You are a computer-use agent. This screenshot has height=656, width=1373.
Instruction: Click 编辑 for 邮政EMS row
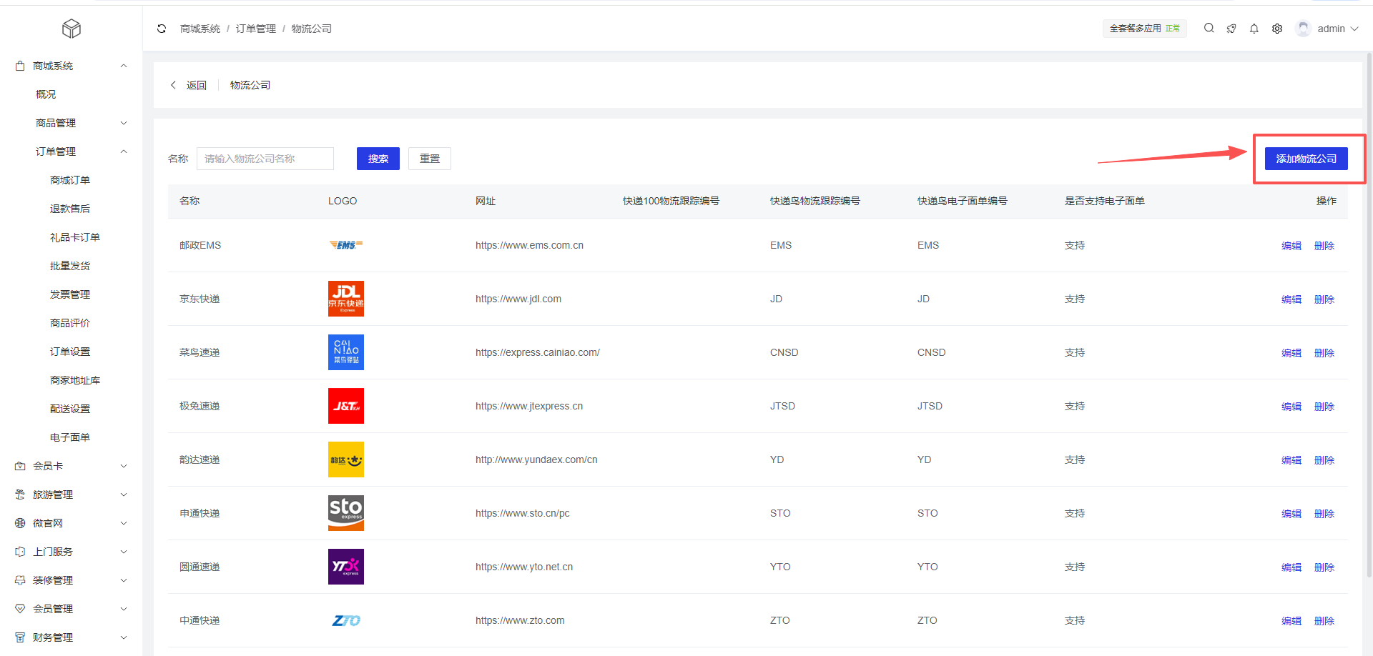point(1291,246)
